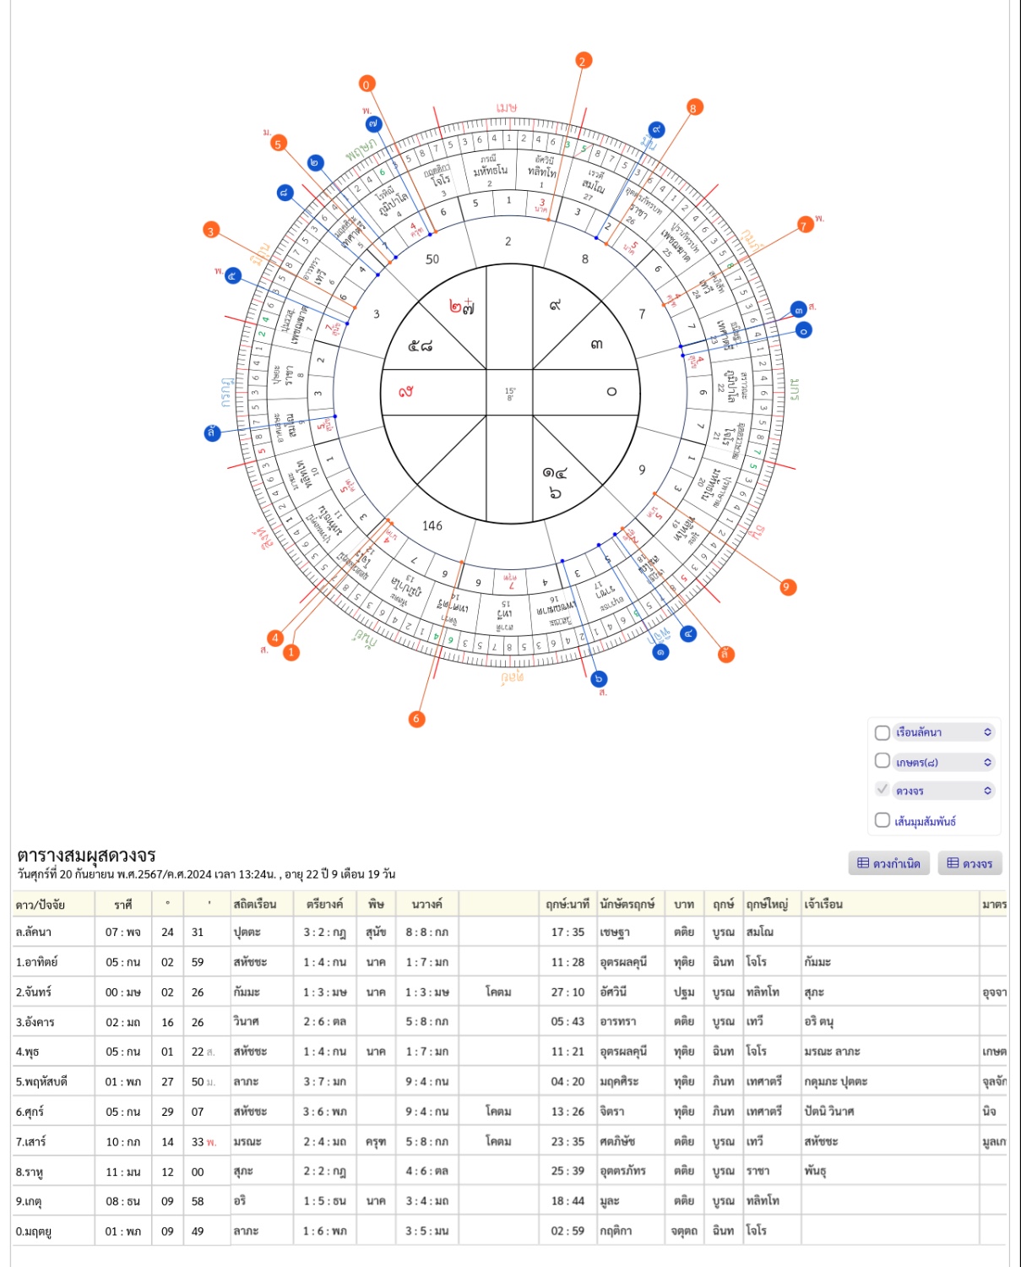Click the นวางค์ column header
1021x1267 pixels.
(426, 905)
